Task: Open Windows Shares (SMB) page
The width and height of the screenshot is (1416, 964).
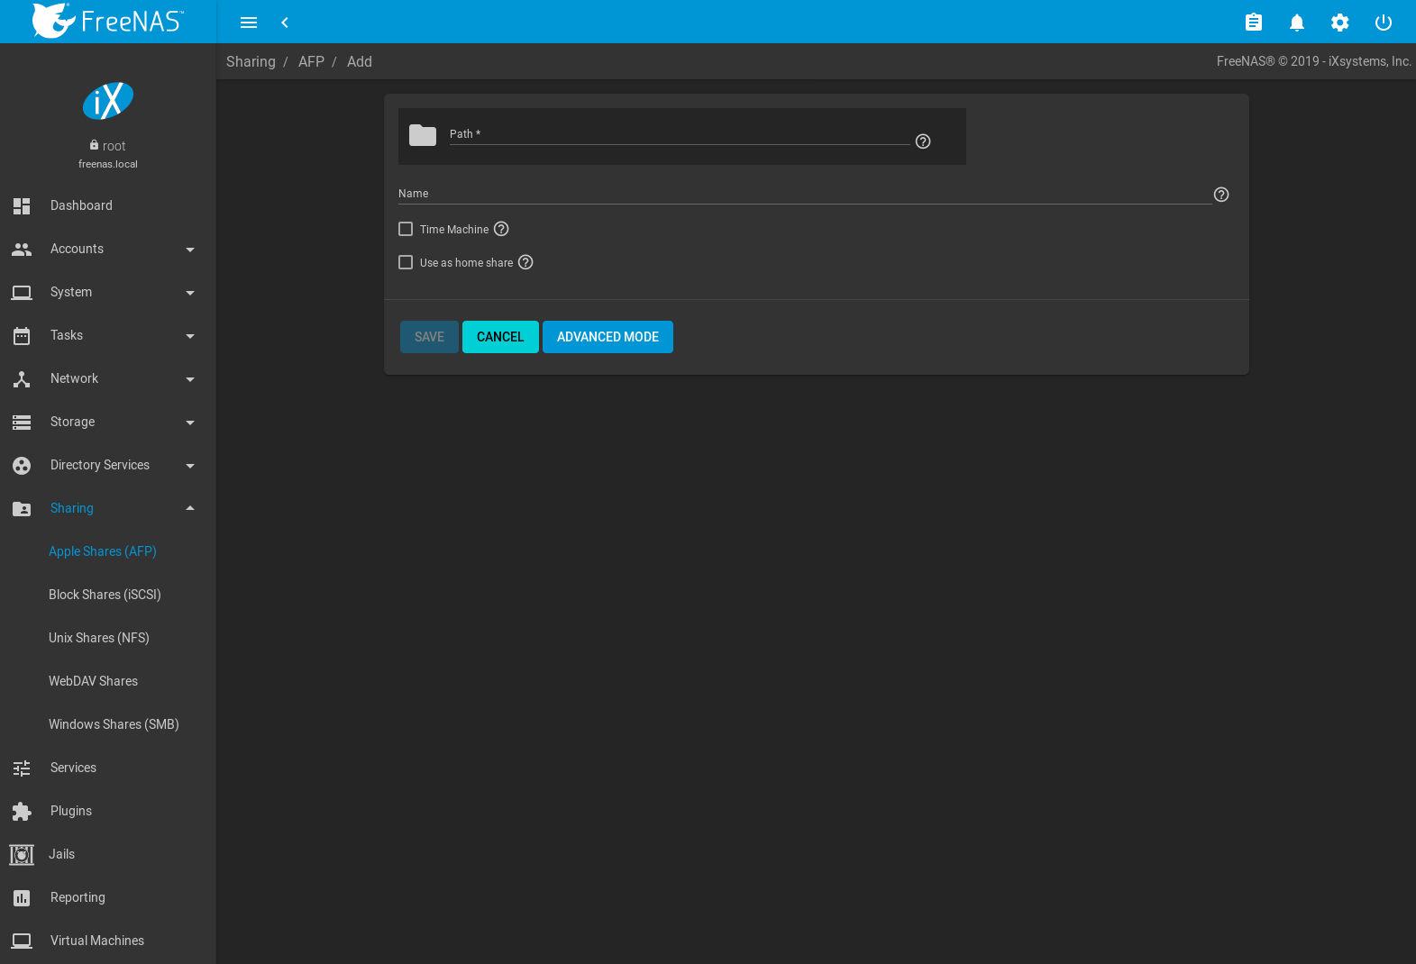Action: pos(114,724)
